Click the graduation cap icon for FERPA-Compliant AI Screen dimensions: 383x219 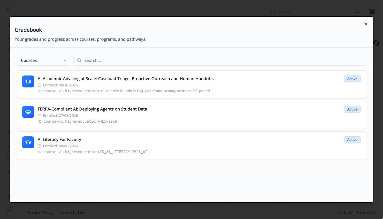[28, 112]
